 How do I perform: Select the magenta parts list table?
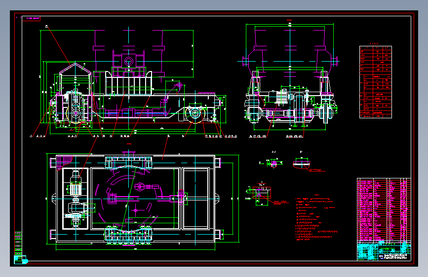click(x=384, y=209)
